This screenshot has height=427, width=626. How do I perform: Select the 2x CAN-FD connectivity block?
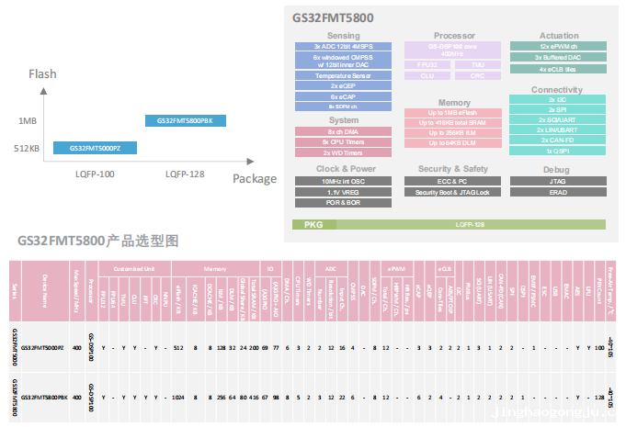[557, 140]
